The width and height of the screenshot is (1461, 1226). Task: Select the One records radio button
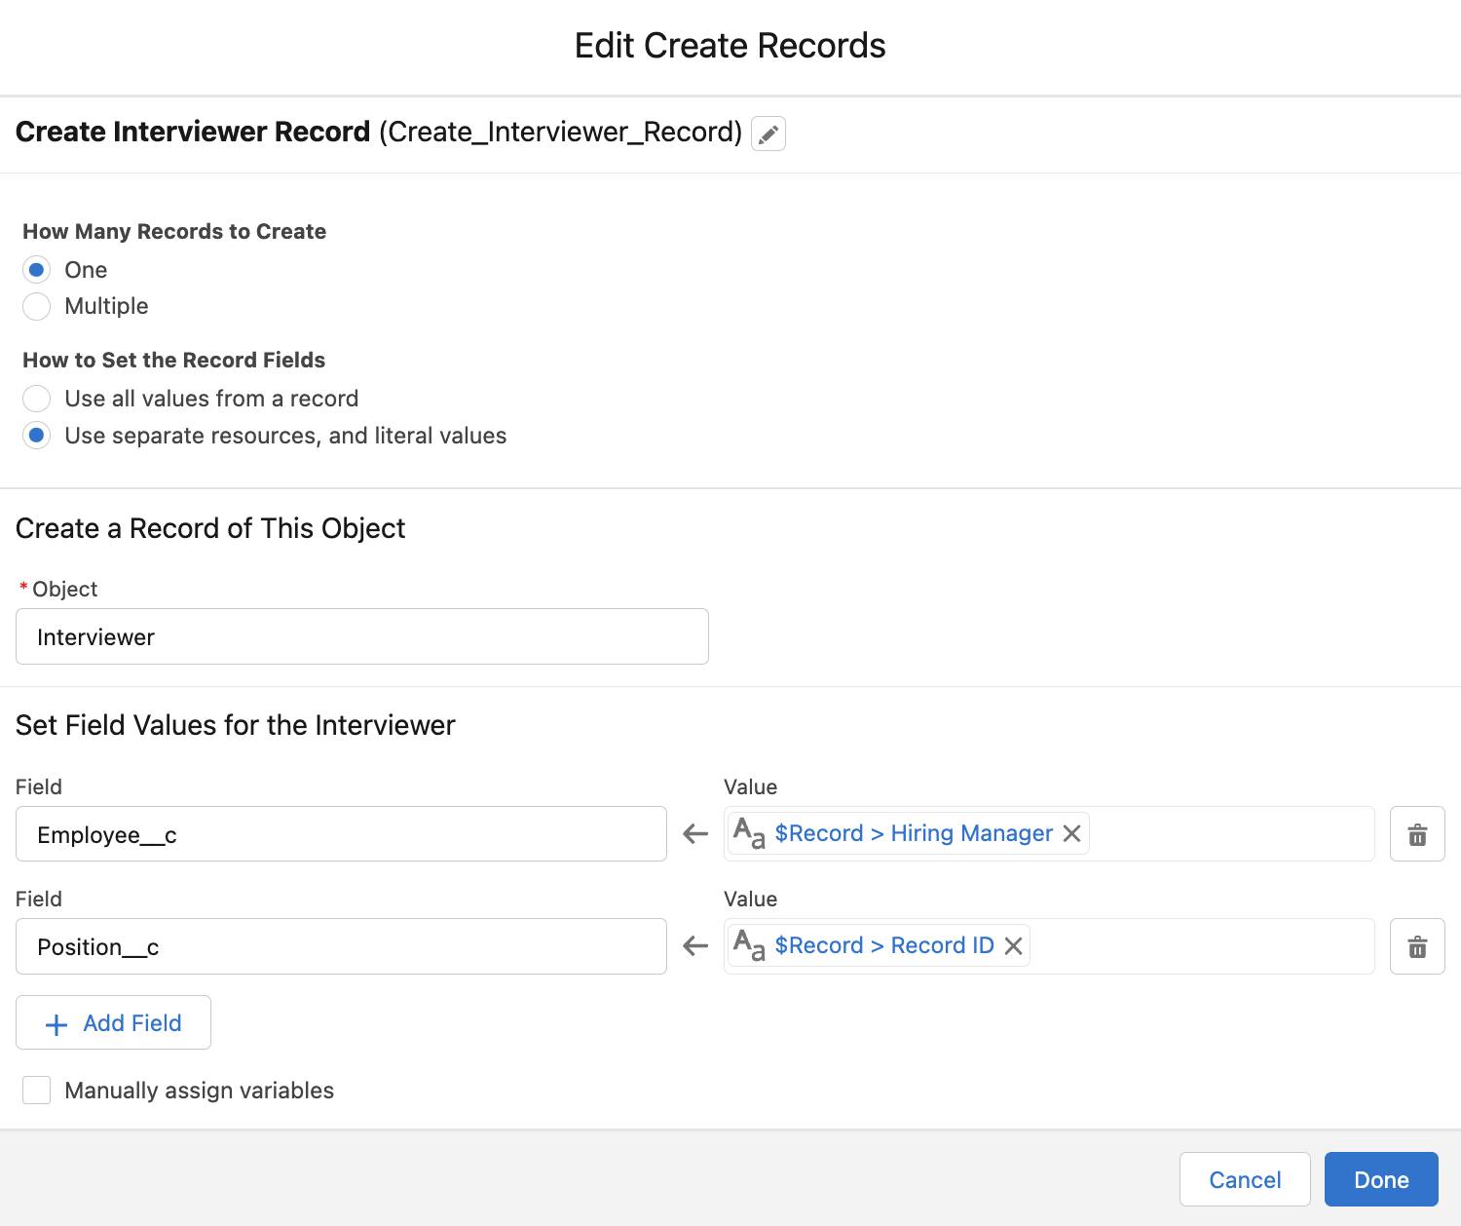pyautogui.click(x=36, y=270)
